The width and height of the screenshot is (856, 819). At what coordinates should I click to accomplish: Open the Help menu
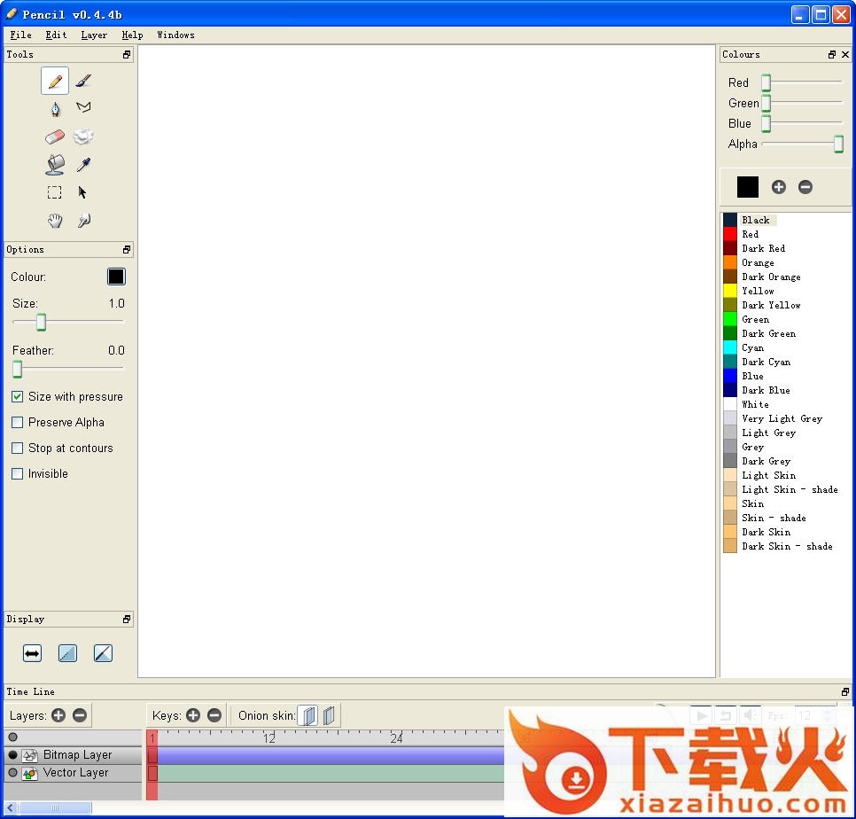(132, 35)
